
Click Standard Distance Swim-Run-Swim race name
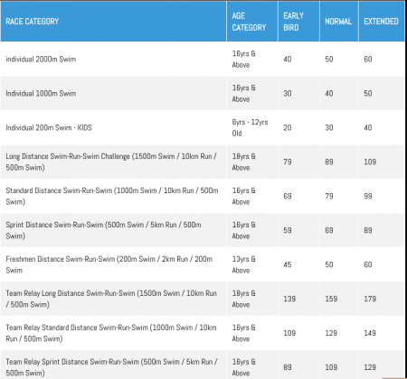point(112,196)
